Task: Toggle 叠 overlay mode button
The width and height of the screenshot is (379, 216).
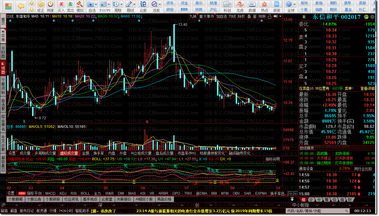Action: [x=249, y=16]
